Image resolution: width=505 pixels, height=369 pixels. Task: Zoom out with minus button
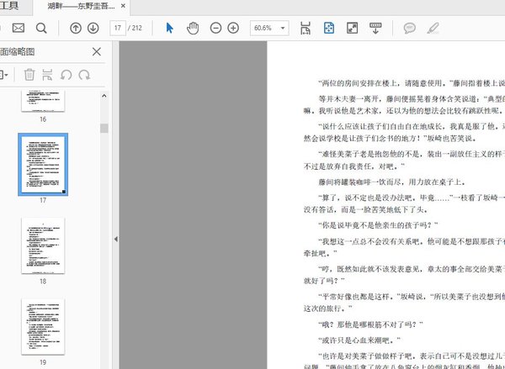pos(214,28)
